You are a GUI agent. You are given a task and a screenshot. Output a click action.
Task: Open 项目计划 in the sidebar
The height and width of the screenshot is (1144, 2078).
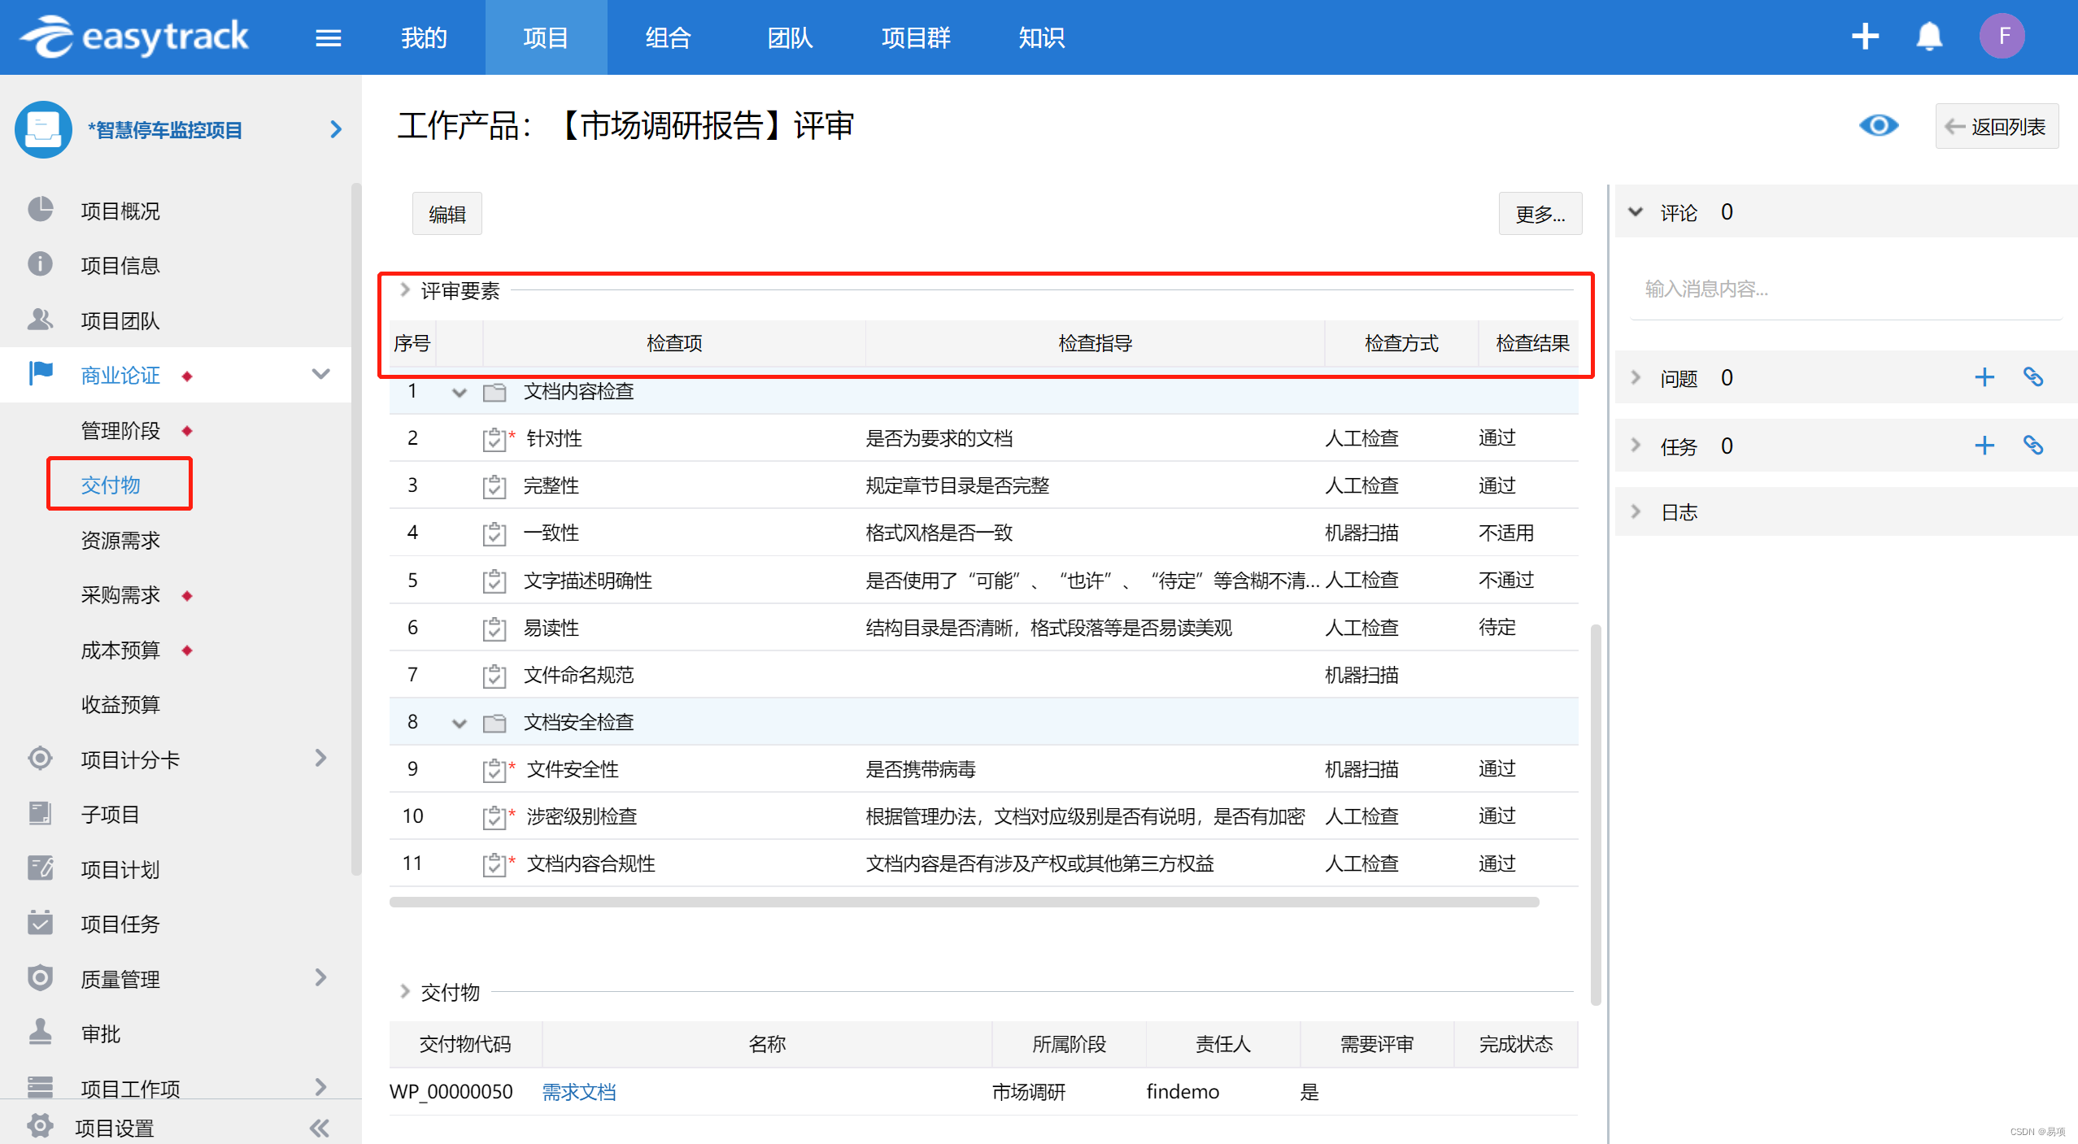(x=120, y=869)
